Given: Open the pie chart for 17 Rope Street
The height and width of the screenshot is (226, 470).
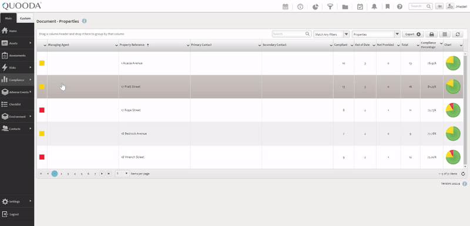Looking at the screenshot, I should [453, 110].
